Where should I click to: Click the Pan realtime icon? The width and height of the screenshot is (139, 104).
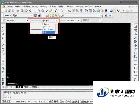click(x=69, y=11)
